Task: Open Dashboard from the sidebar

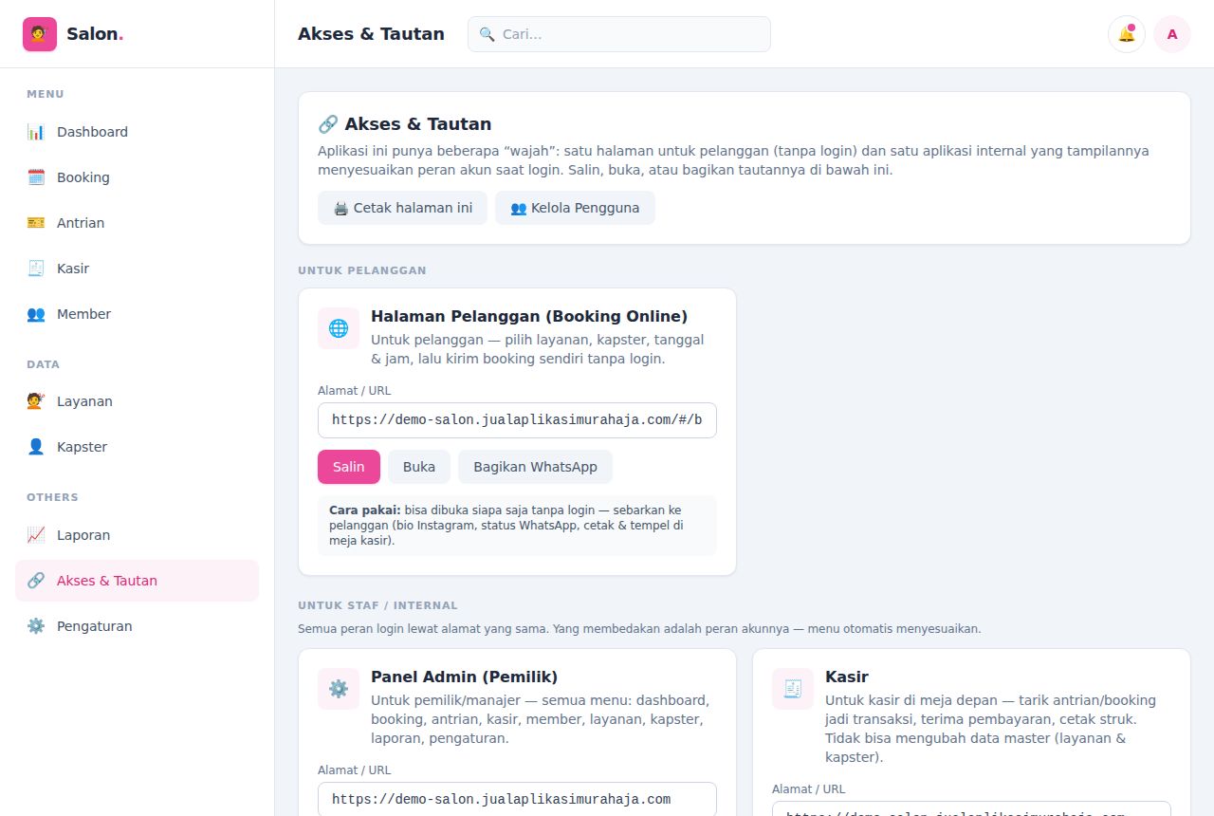Action: coord(137,132)
